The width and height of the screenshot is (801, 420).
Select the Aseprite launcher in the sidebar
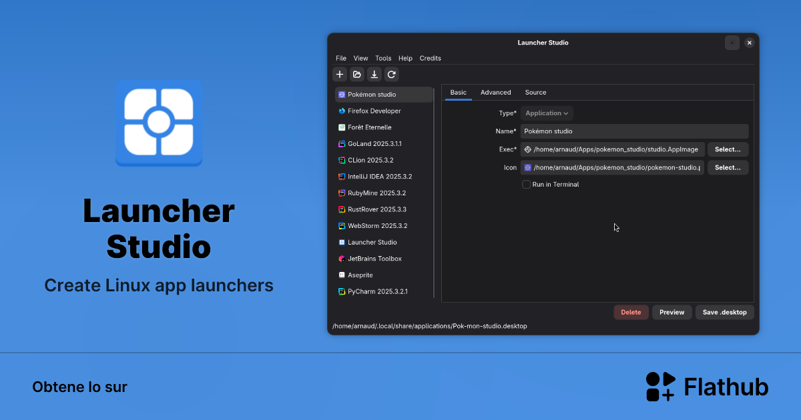(x=360, y=275)
